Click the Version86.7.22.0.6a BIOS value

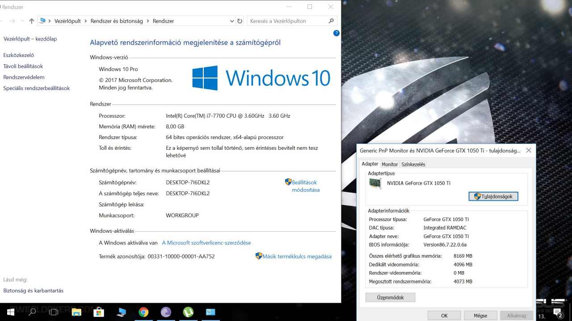point(445,245)
